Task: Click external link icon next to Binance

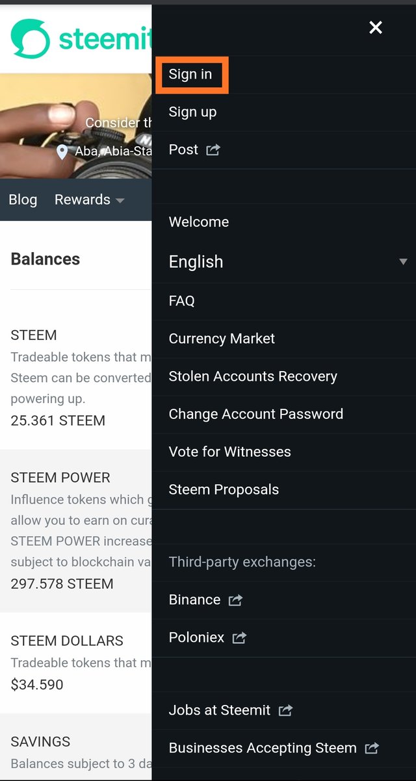Action: pos(235,600)
